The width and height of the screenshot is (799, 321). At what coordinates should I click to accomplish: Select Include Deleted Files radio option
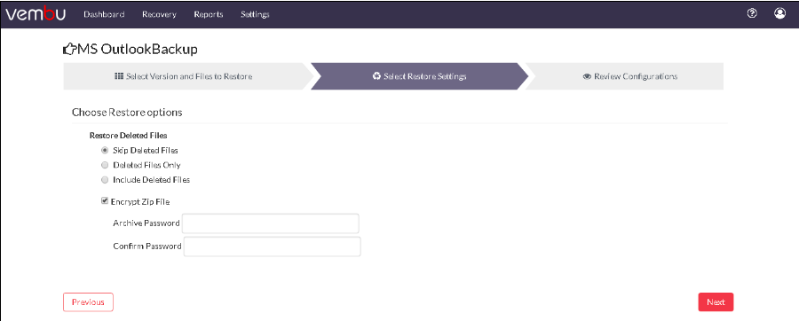coord(105,180)
